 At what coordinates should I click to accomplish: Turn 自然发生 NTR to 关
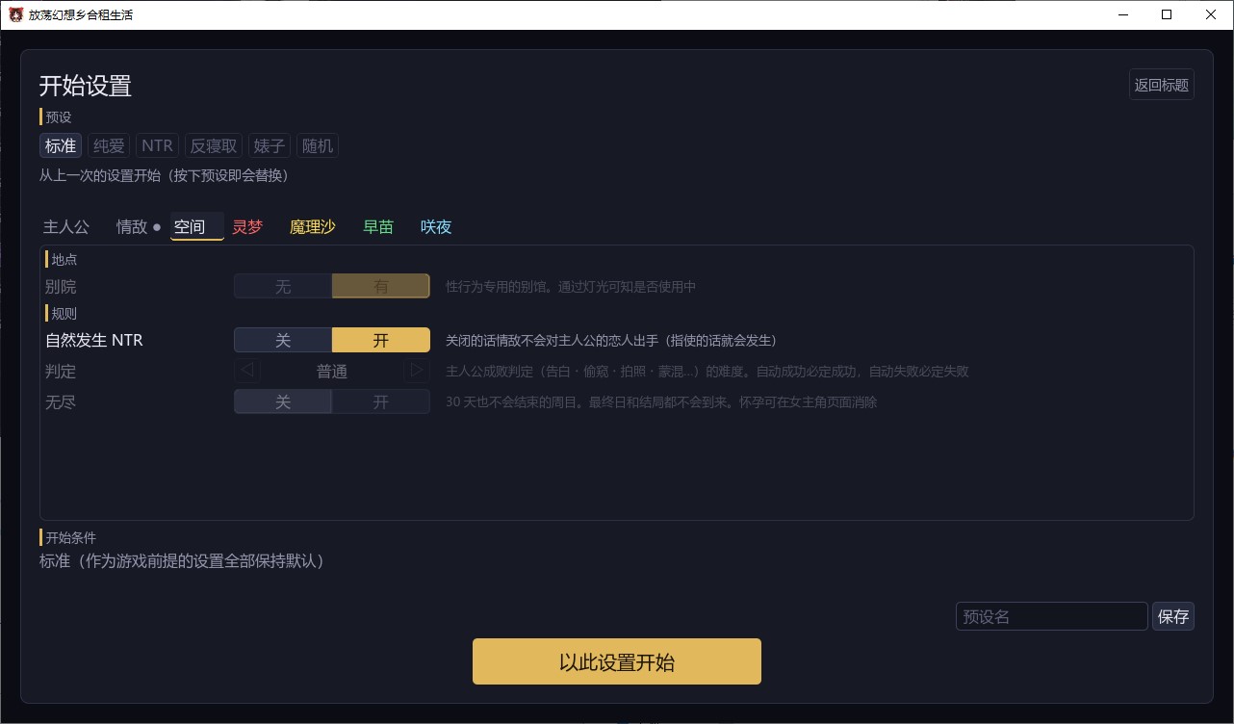click(x=283, y=340)
